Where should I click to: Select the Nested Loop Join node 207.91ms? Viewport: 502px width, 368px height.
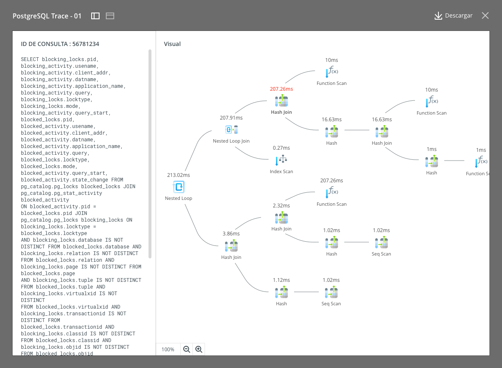coord(231,130)
